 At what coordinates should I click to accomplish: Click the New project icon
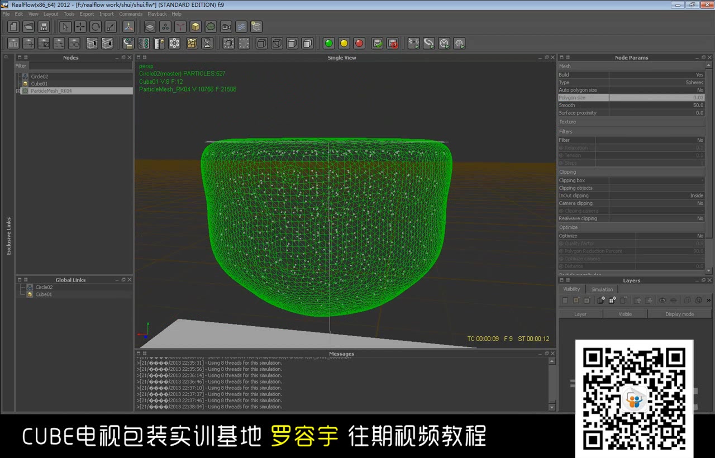[x=13, y=27]
